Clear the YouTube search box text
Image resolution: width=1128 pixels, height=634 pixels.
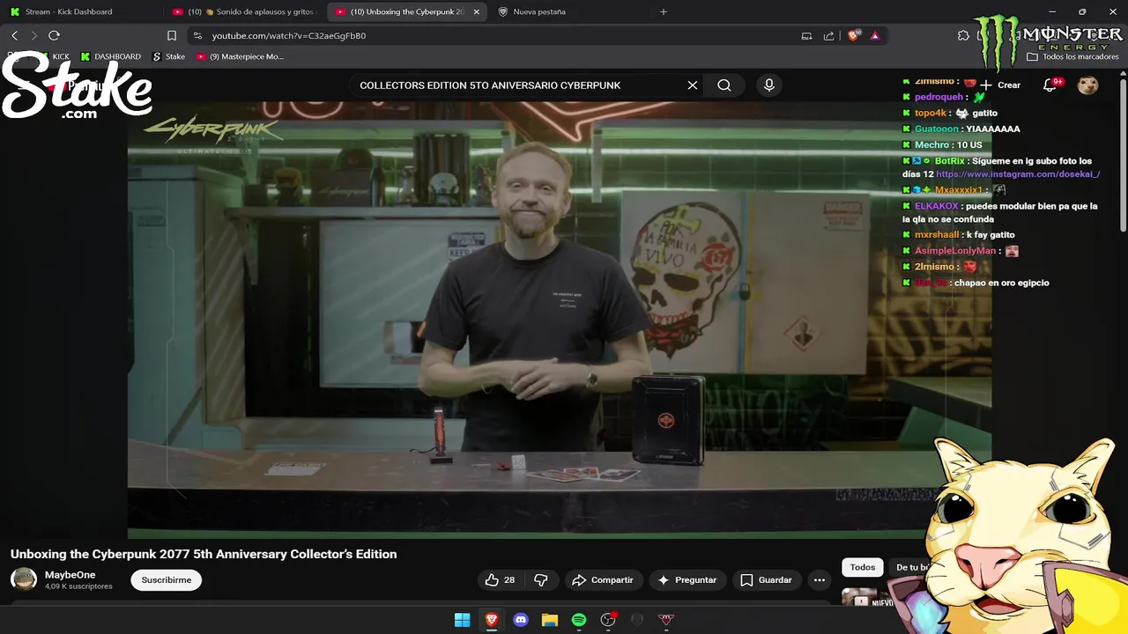coord(693,85)
